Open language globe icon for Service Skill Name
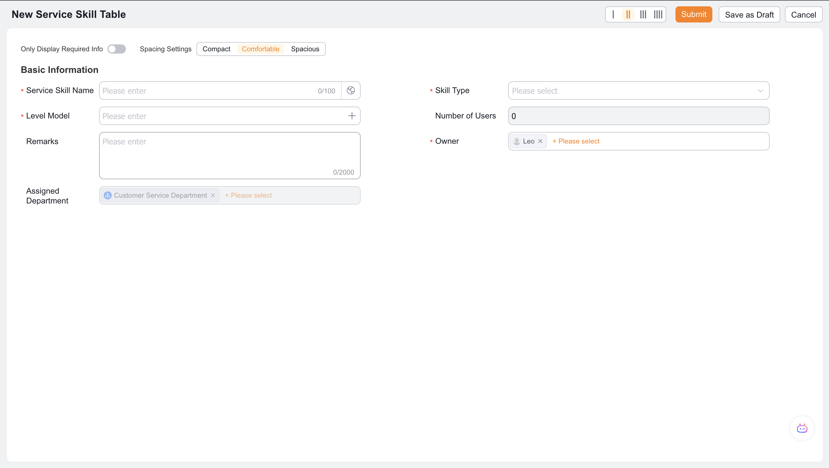 [351, 90]
